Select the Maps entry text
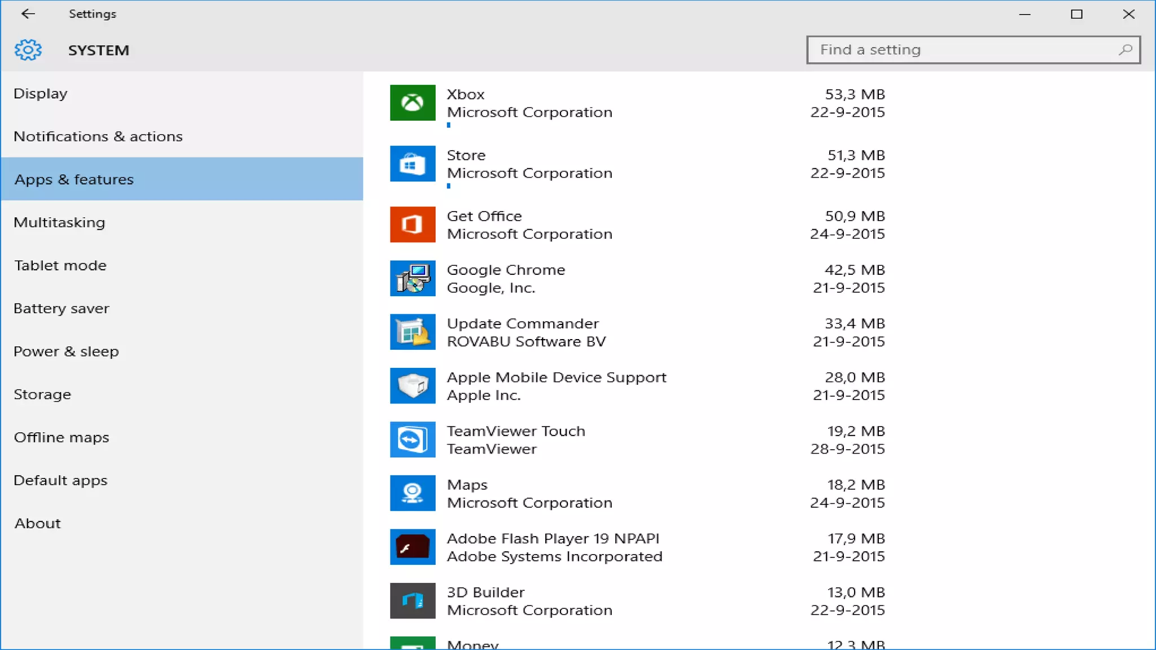1156x650 pixels. coord(467,485)
